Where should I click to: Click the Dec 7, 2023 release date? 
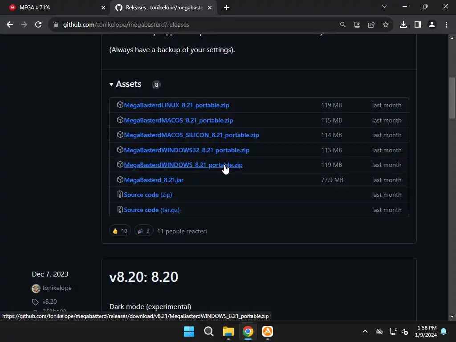[50, 274]
